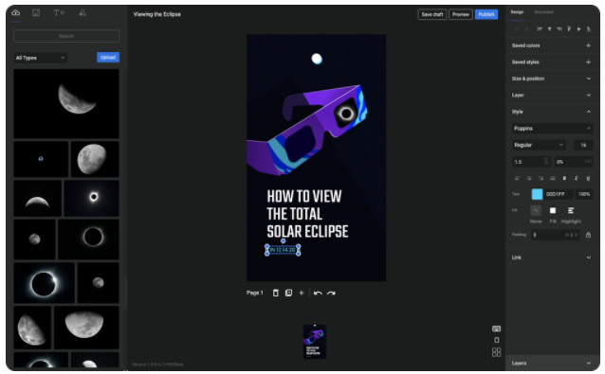Undo the last action
This screenshot has height=374, width=605.
(318, 294)
